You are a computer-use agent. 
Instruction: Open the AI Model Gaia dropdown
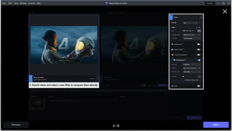(x=192, y=68)
